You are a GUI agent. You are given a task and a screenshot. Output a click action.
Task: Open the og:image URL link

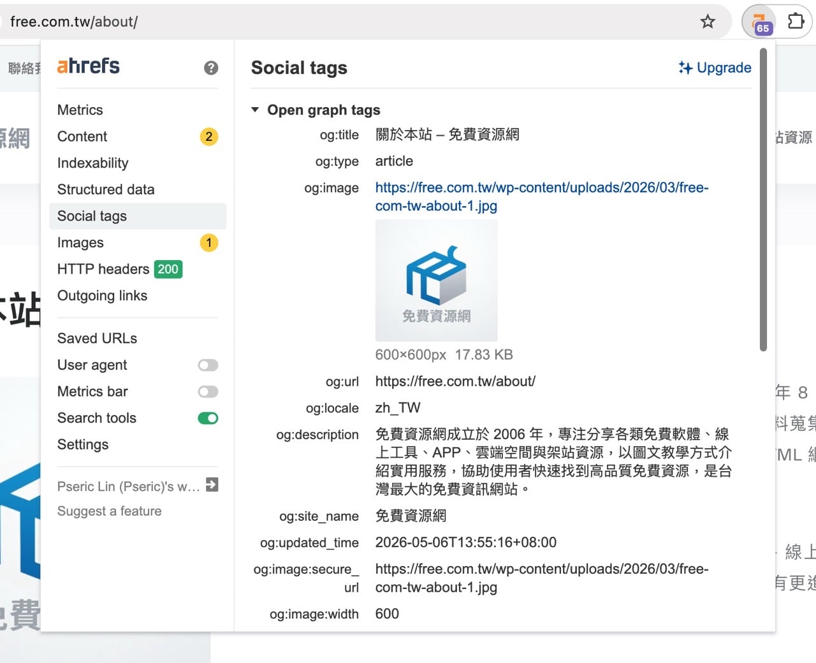point(542,196)
